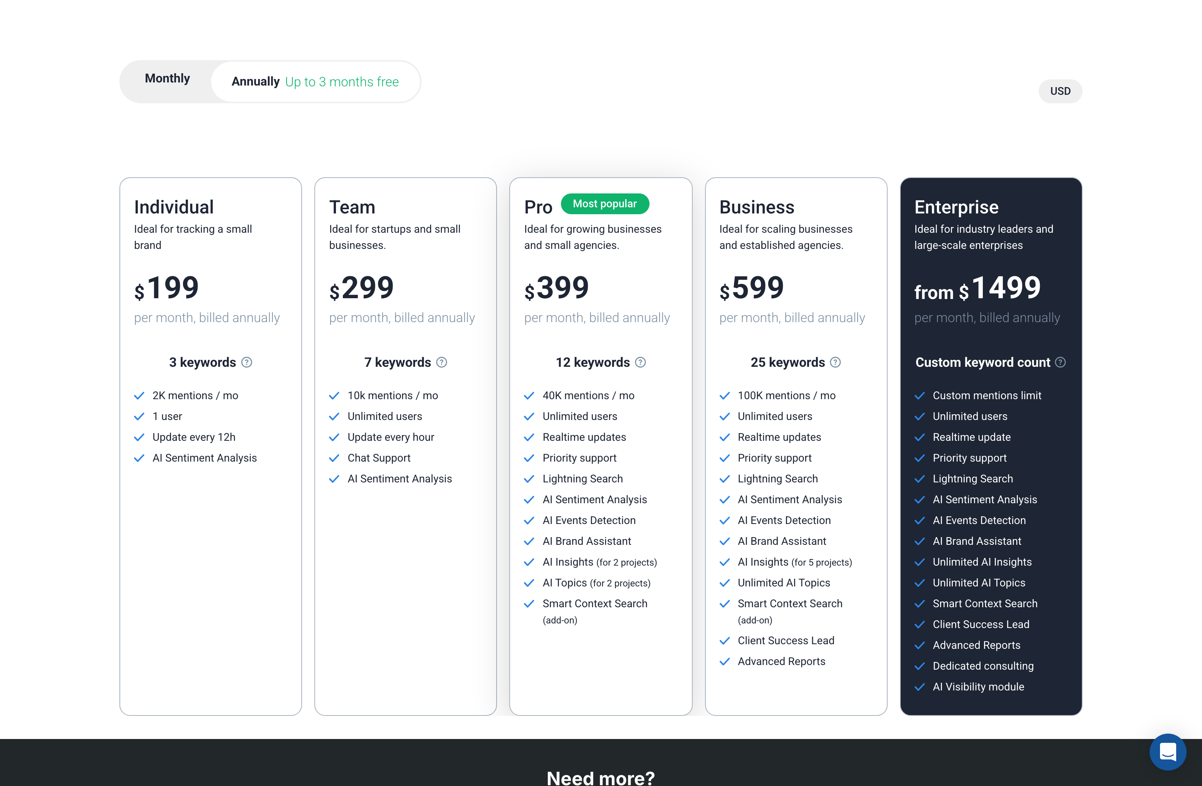
Task: Click '3 keywords' label
Action: point(203,362)
